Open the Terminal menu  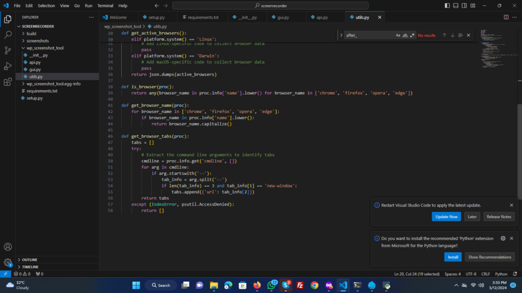point(105,6)
